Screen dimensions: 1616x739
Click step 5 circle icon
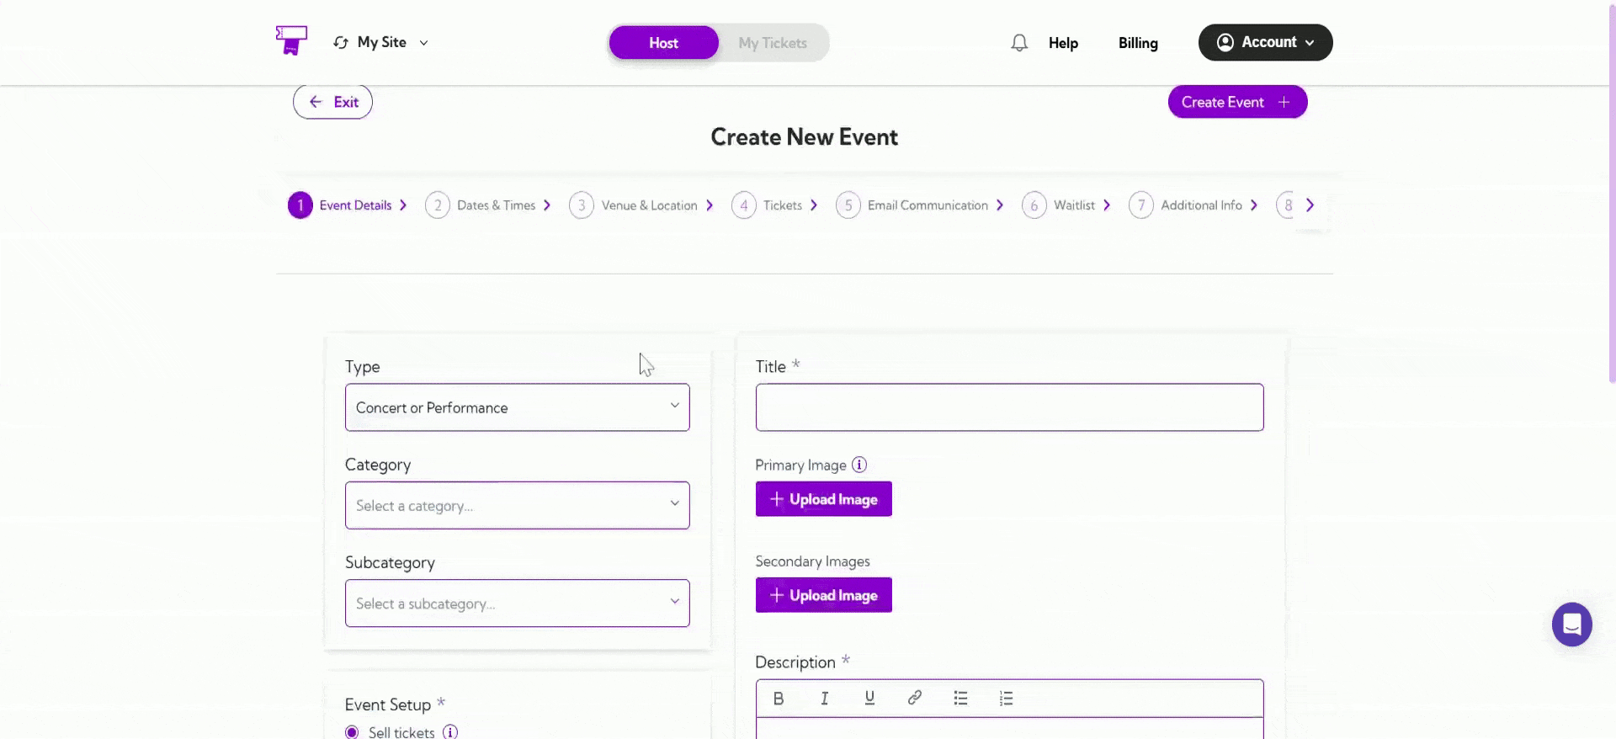point(848,205)
